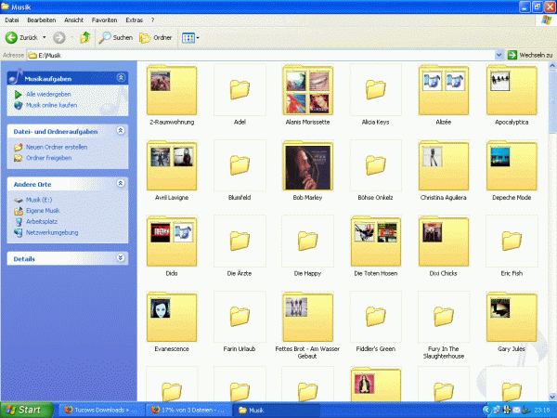Select the Adel folder icon
Image resolution: width=557 pixels, height=418 pixels.
tap(240, 89)
